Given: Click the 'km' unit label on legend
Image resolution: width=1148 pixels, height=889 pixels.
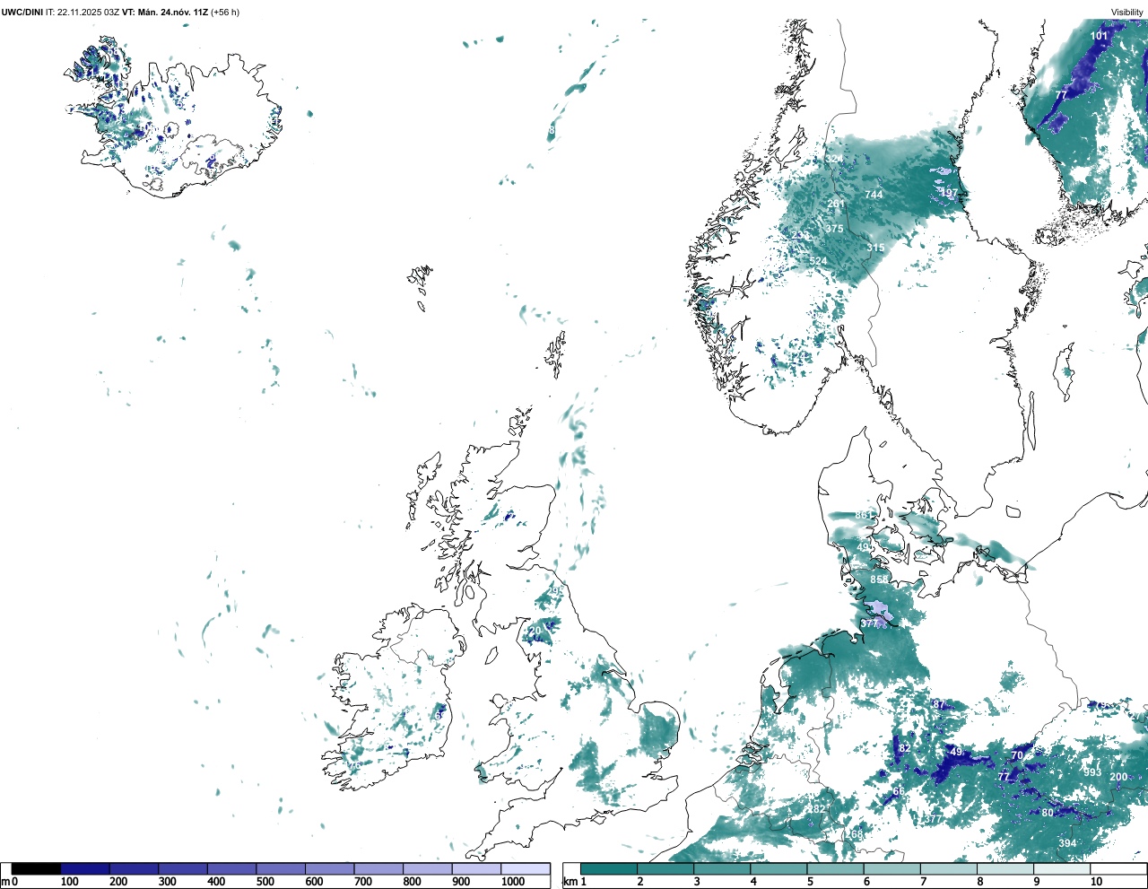Looking at the screenshot, I should coord(569,882).
